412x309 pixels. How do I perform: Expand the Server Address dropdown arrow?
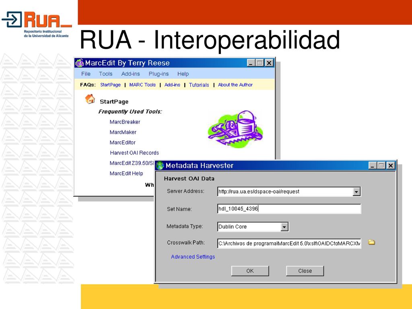pos(356,192)
